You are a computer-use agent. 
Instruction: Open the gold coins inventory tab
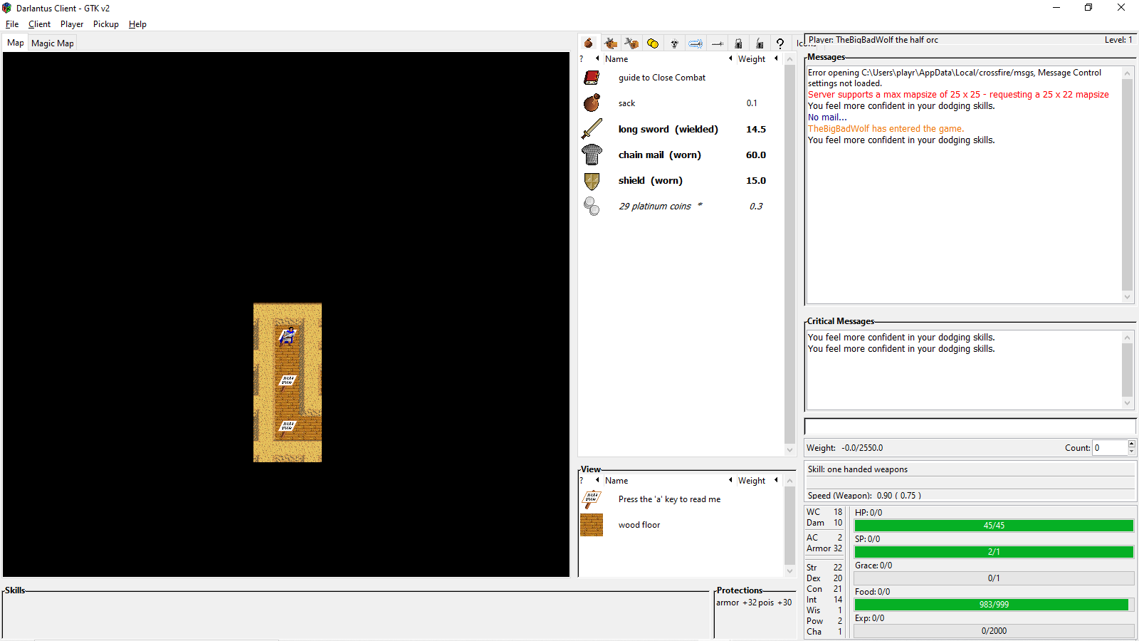[653, 43]
